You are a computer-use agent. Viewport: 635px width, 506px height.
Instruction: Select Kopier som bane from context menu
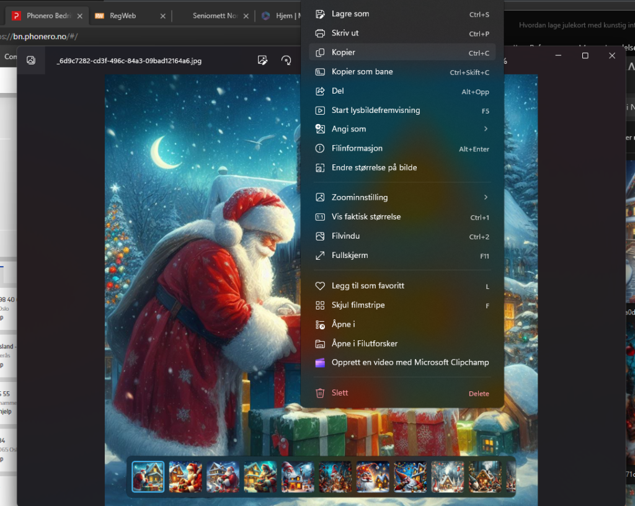click(362, 72)
